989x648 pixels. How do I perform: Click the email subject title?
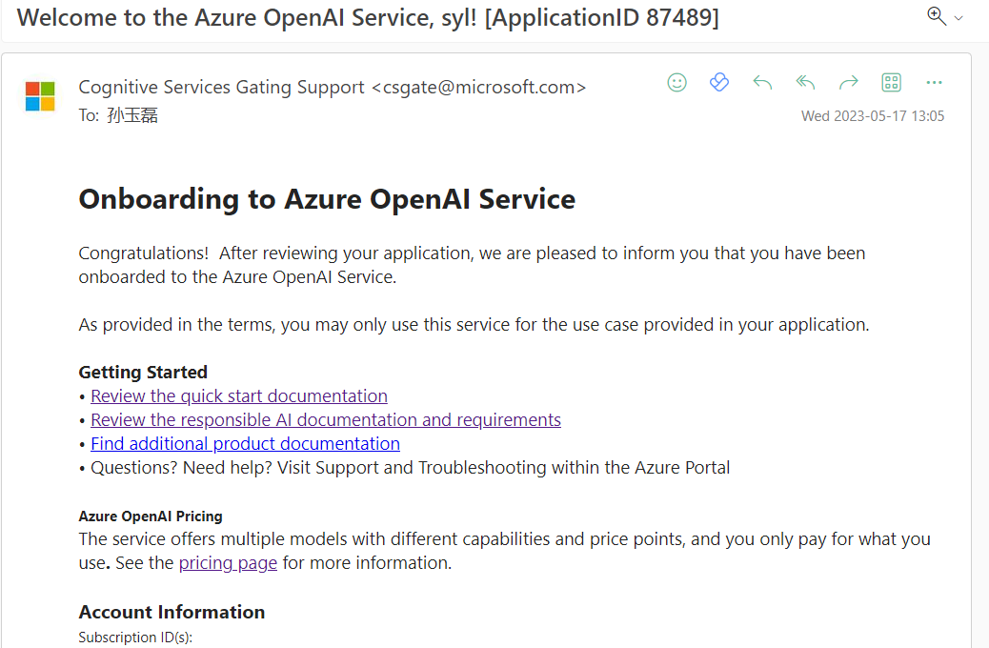pos(368,17)
